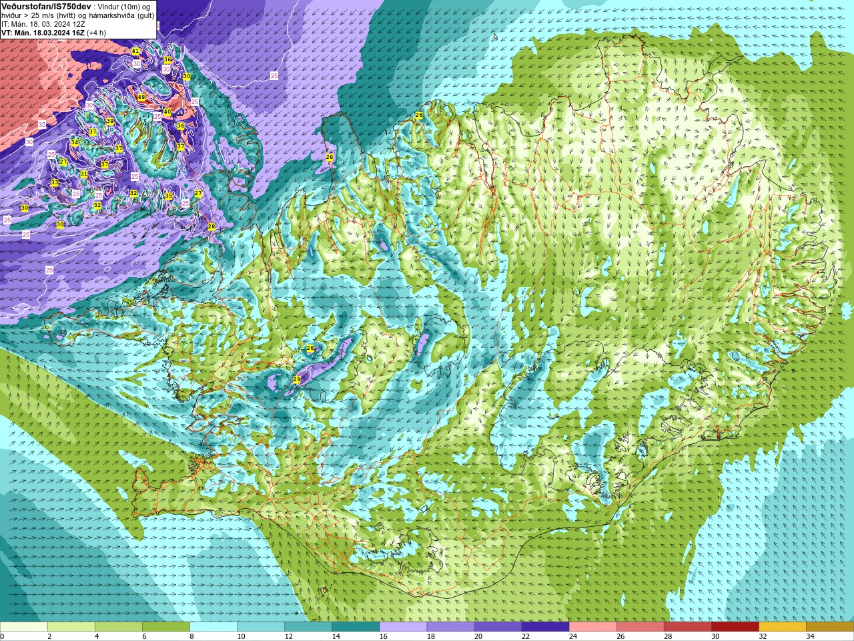Click the yellow 41 gust marker

(x=135, y=51)
